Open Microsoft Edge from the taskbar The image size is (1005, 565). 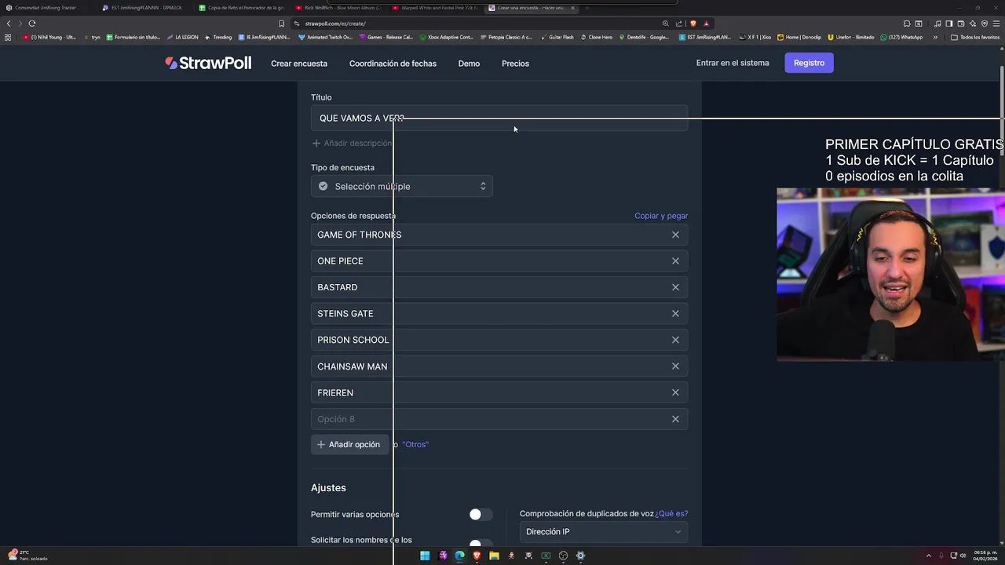point(459,556)
